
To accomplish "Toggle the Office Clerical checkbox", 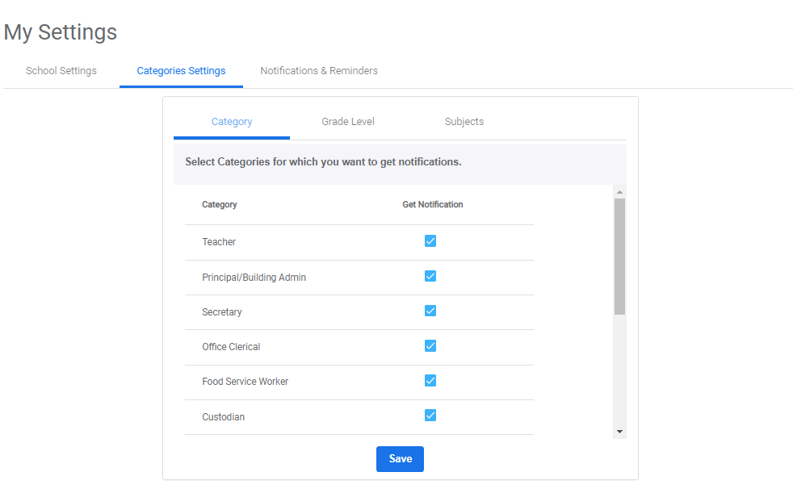I will point(430,346).
